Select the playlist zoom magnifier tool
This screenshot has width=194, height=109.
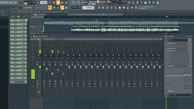click(37, 12)
